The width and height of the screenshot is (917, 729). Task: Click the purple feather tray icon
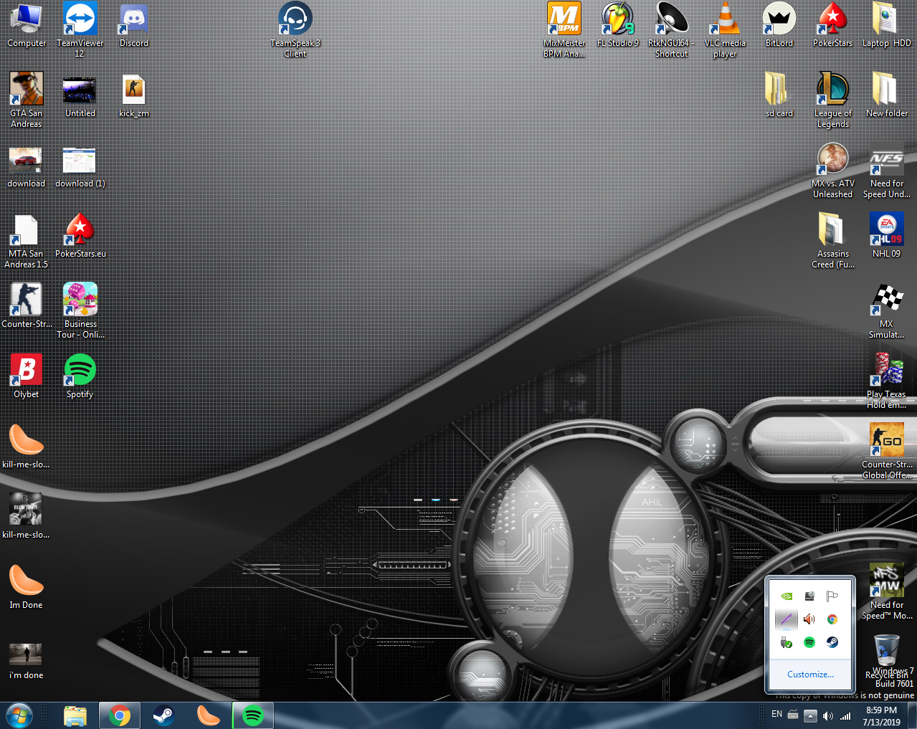(787, 619)
